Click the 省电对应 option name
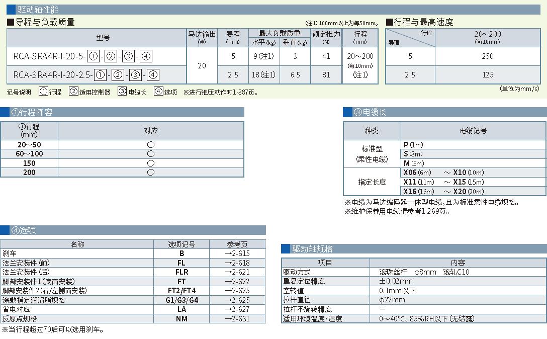The image size is (547, 339). click(16, 309)
